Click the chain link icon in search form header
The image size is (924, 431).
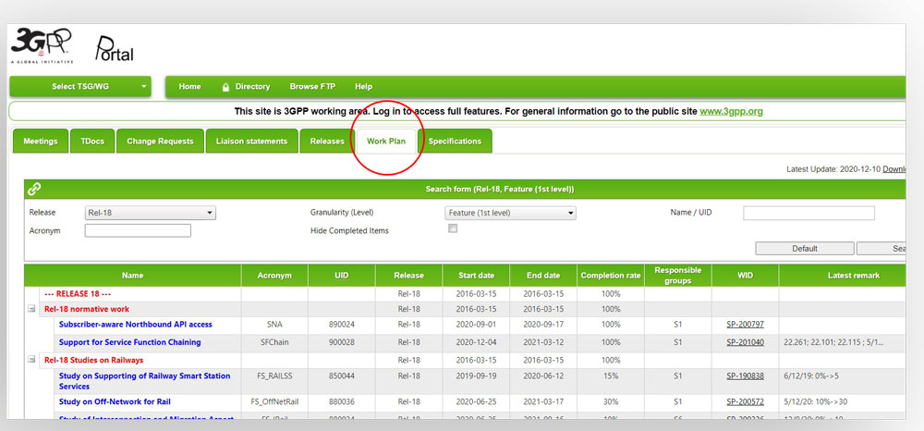(x=34, y=190)
